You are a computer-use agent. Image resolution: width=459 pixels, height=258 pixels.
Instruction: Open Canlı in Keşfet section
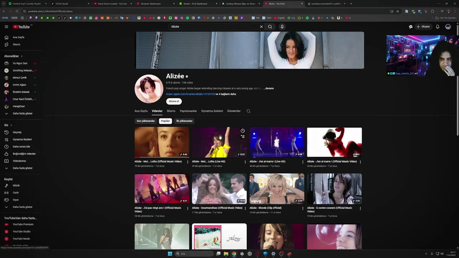click(x=16, y=193)
